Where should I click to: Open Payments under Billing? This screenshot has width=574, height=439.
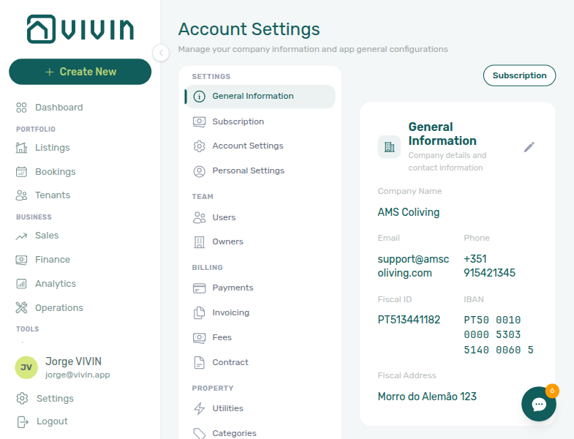(233, 288)
